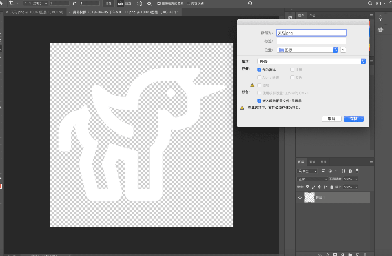Create new adjustment layer icon
Image resolution: width=392 pixels, height=256 pixels.
[343, 254]
